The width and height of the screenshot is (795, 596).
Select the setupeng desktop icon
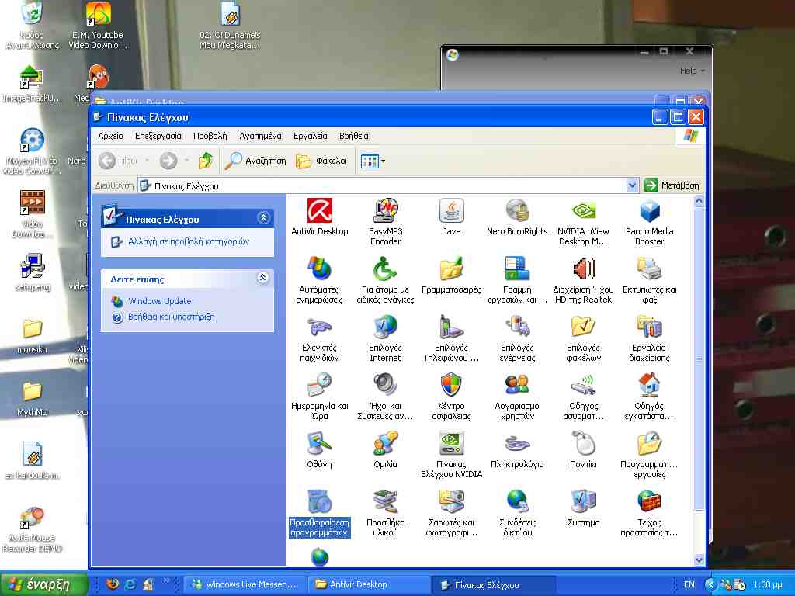pos(32,272)
